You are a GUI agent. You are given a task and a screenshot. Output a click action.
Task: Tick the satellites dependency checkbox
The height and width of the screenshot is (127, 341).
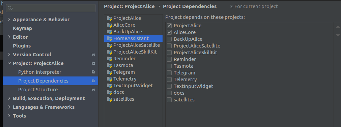169,100
